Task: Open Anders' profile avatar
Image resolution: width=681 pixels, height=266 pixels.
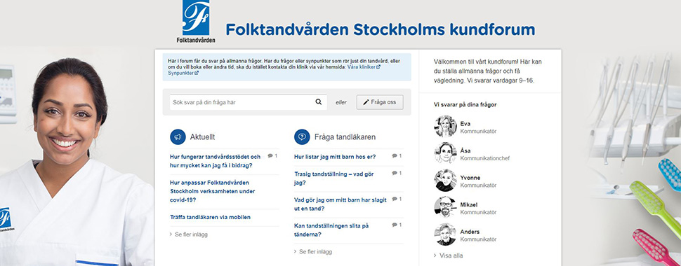Action: tap(445, 234)
